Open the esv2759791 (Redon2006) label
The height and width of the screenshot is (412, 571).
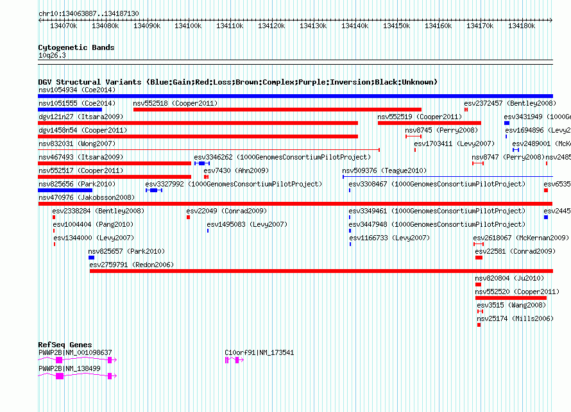point(132,265)
